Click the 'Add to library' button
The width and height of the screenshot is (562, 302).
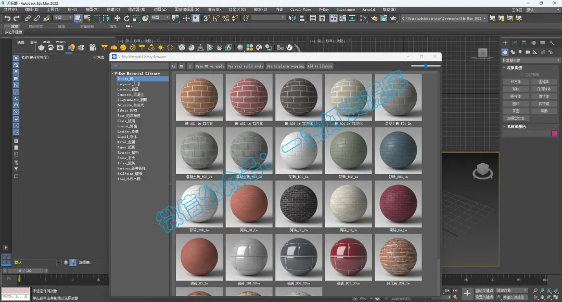point(320,67)
